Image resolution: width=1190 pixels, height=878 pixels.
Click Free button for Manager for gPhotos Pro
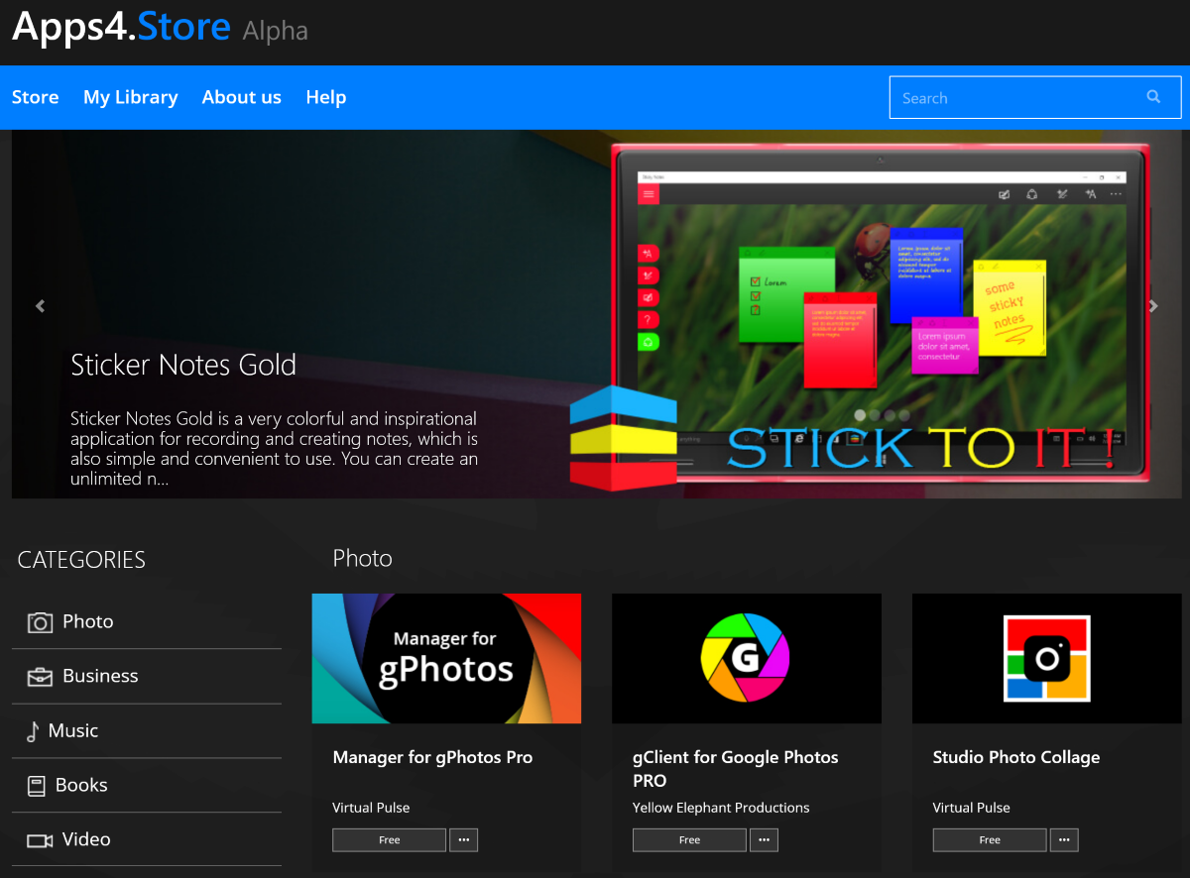pos(389,840)
